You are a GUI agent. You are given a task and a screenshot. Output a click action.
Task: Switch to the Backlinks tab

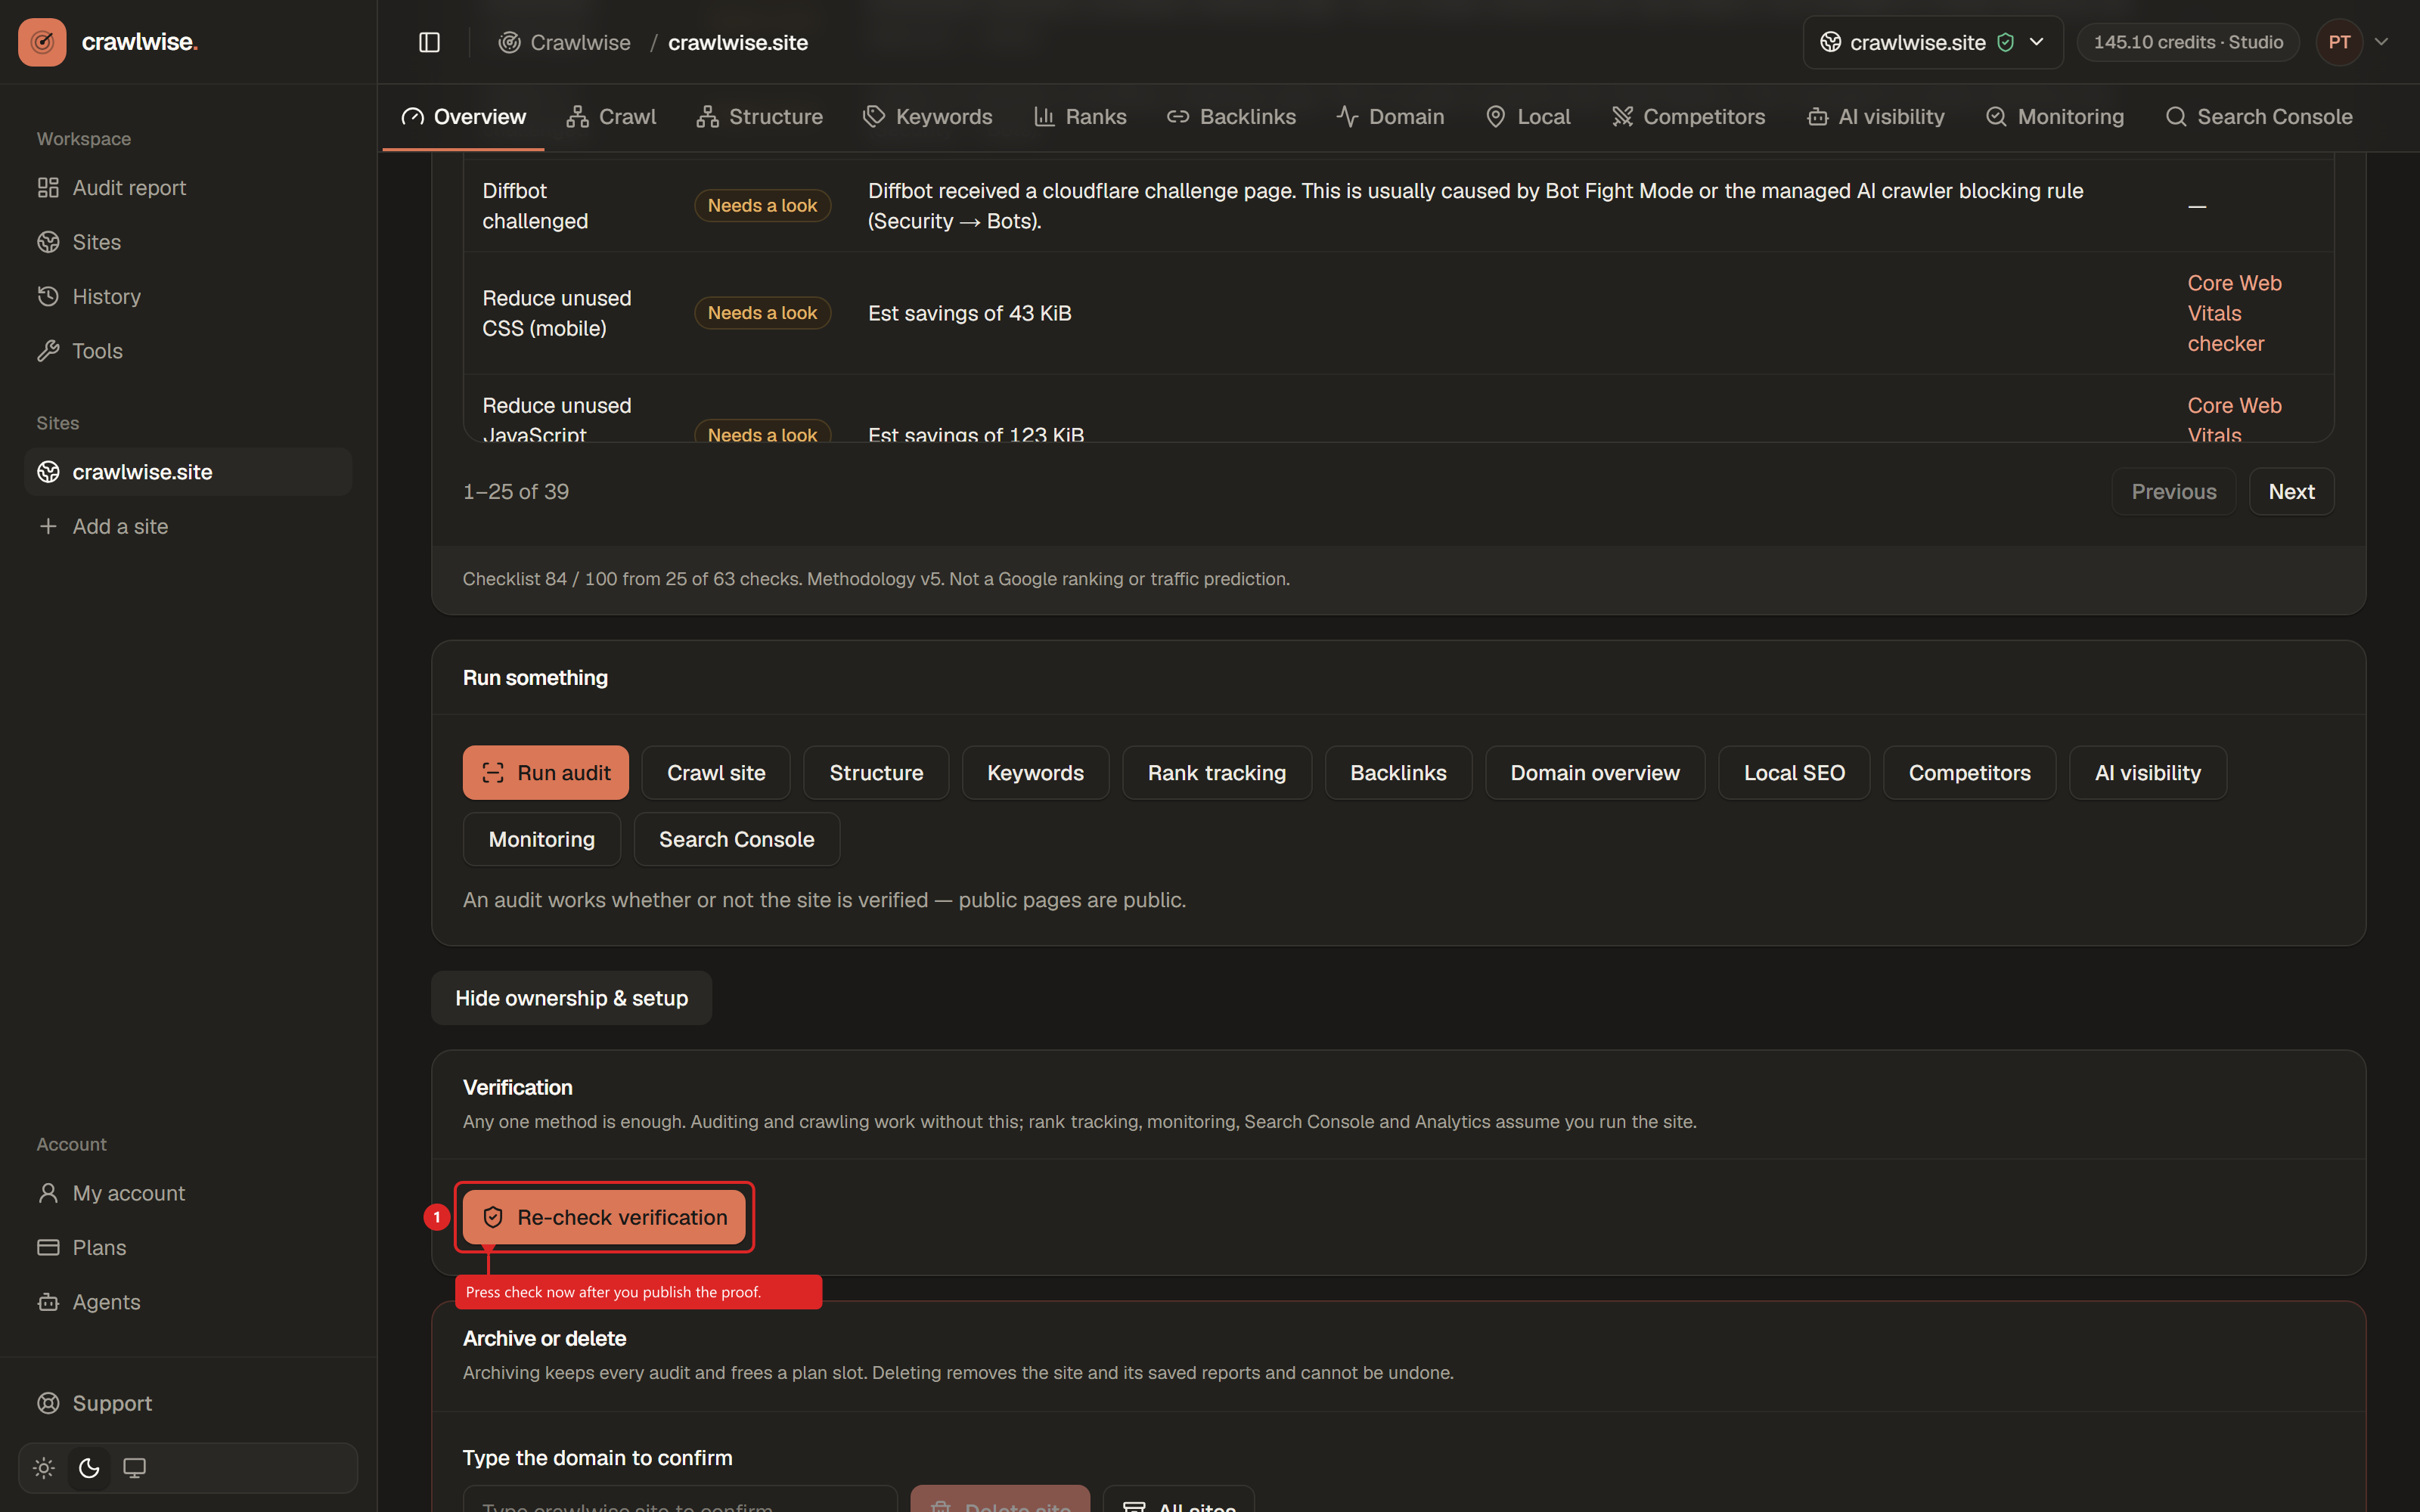(1231, 117)
